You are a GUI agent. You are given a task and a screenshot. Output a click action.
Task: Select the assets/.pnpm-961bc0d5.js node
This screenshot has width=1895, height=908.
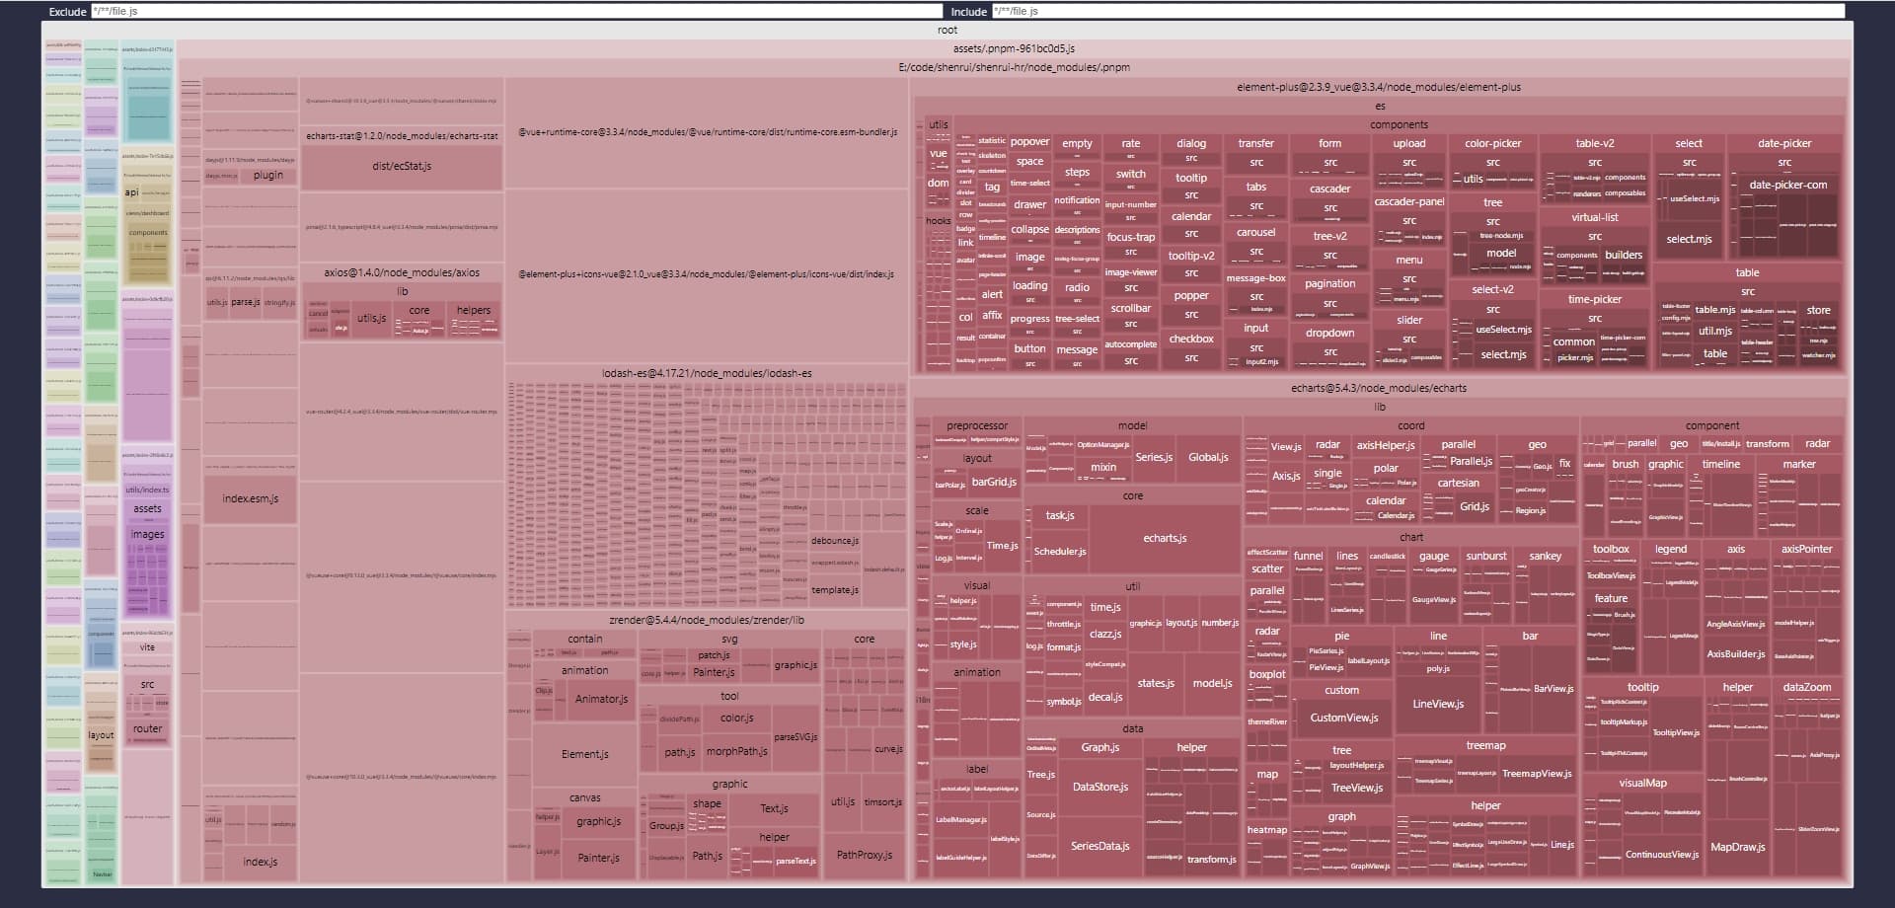coord(1014,48)
